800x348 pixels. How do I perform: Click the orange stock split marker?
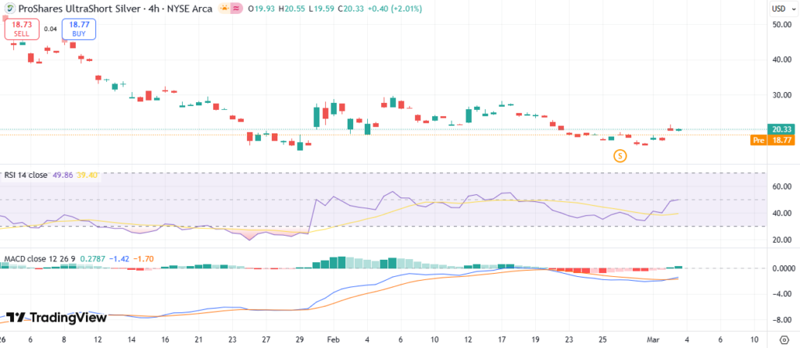620,156
